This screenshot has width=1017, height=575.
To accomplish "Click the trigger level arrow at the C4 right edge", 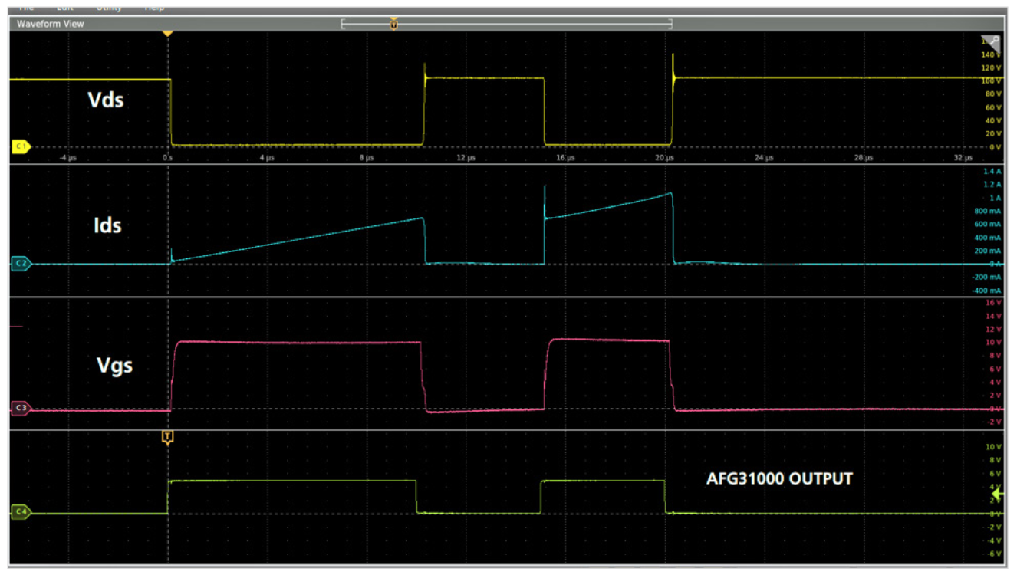I will [997, 495].
